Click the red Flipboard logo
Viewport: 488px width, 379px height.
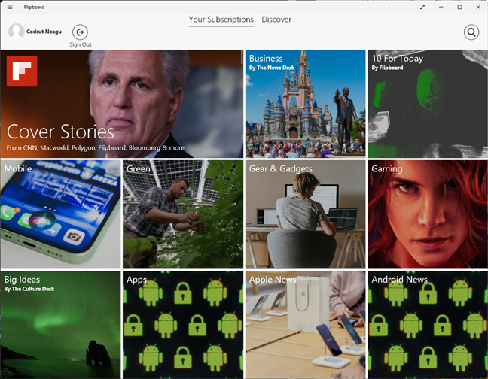(x=22, y=71)
